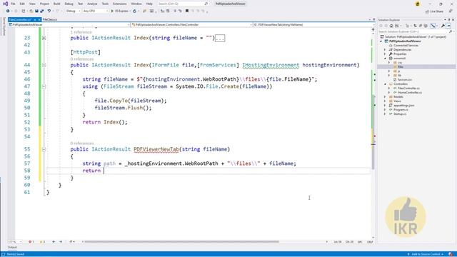Open the PDFViewerNewTab member navigation dropdown

point(313,25)
